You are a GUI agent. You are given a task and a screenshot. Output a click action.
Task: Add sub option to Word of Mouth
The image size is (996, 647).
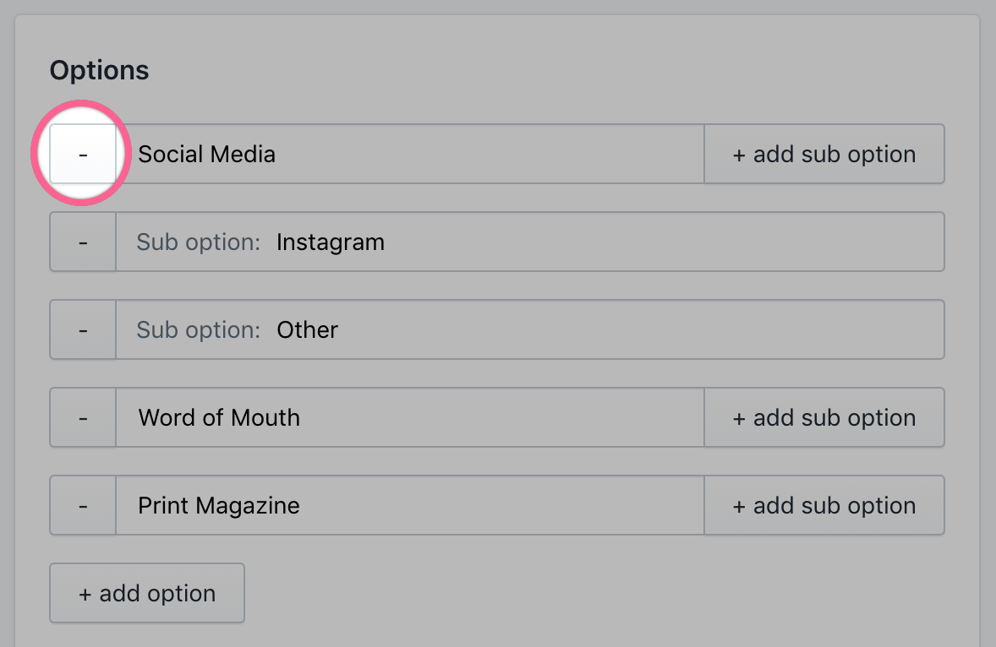824,417
